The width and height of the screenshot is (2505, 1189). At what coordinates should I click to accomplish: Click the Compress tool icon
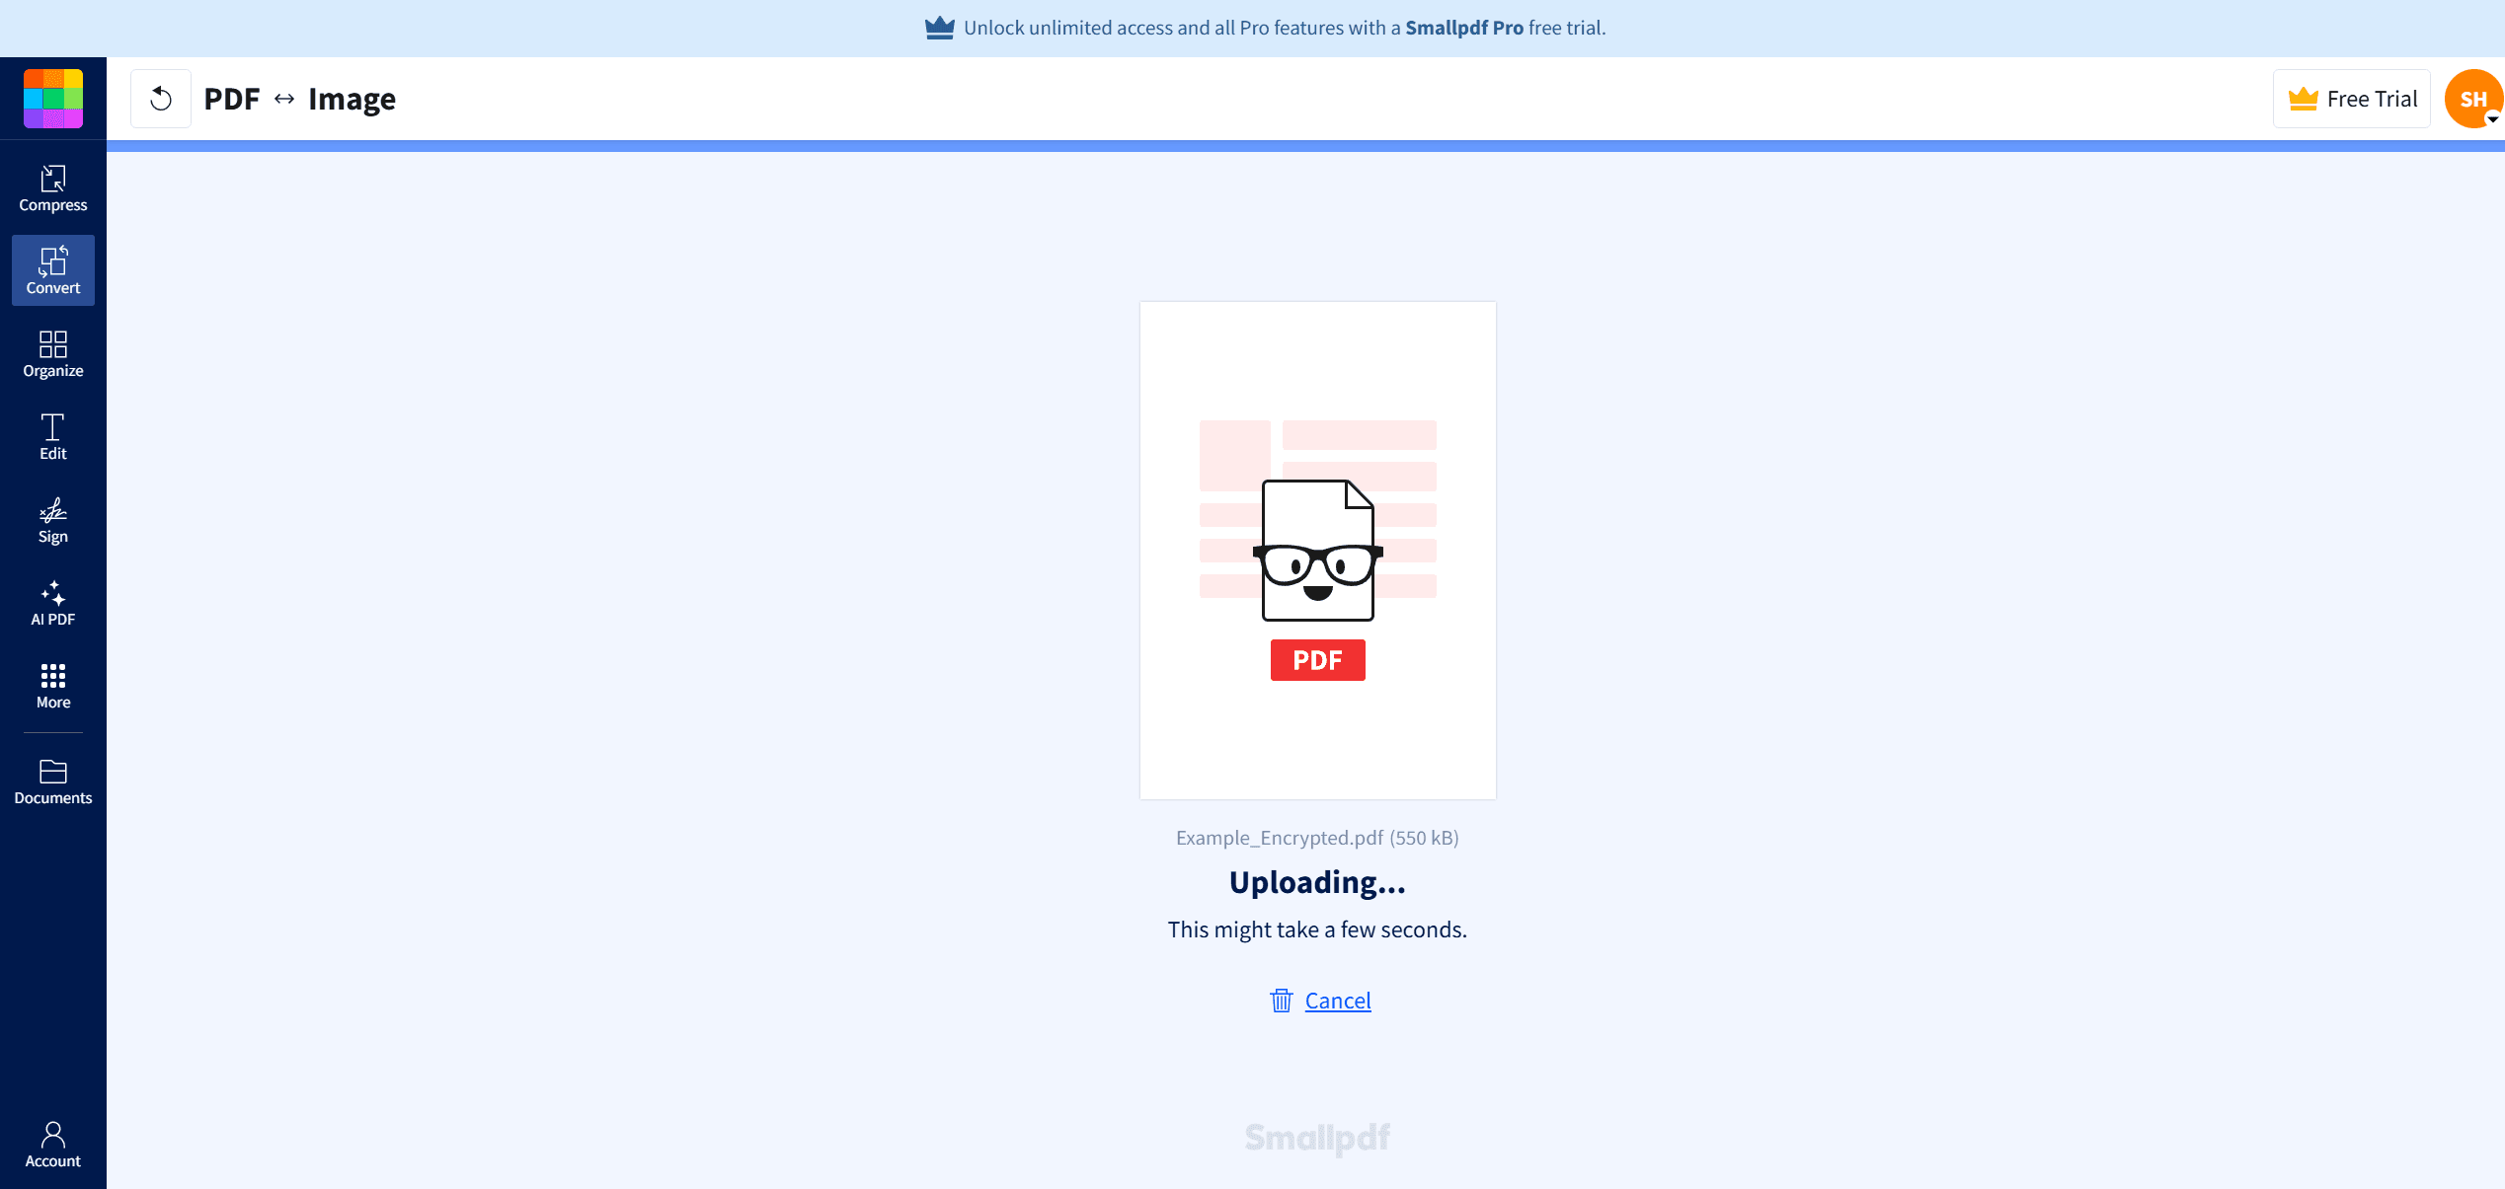click(x=52, y=186)
